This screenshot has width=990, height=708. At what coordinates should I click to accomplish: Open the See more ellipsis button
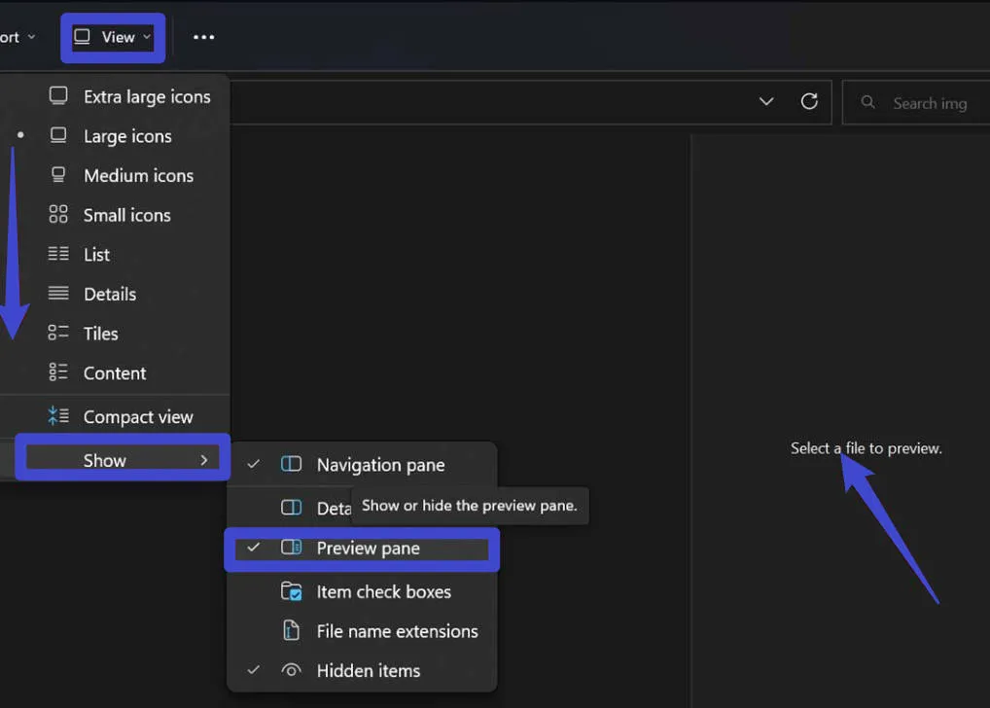pyautogui.click(x=203, y=38)
